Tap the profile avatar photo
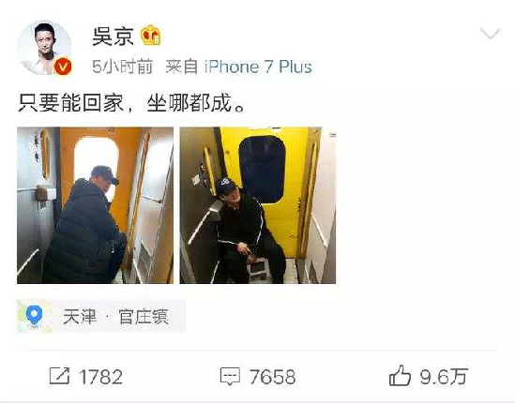 [44, 48]
